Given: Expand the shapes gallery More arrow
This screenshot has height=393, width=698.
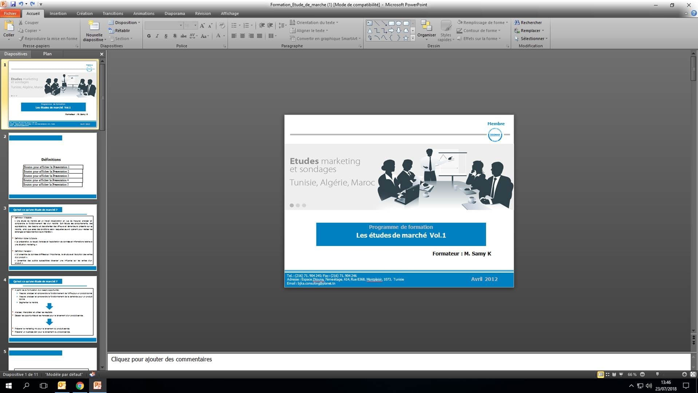Looking at the screenshot, I should point(413,38).
